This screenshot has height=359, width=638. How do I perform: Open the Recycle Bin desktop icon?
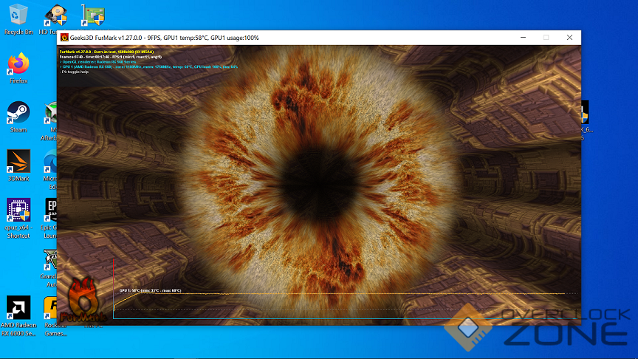coord(18,19)
